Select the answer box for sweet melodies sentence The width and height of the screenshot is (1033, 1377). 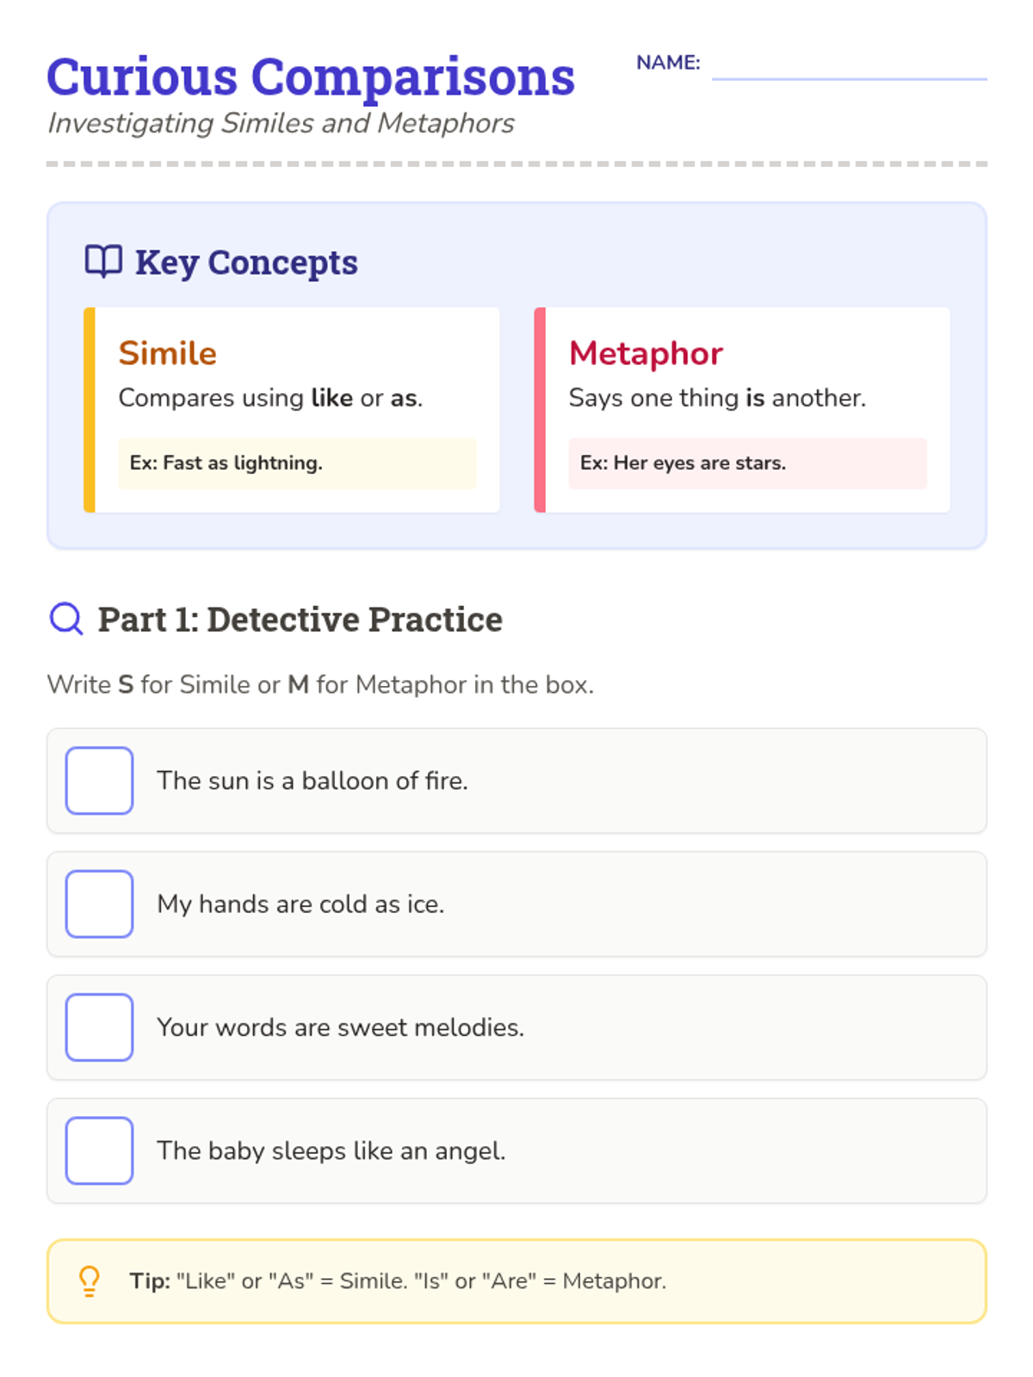(99, 1028)
